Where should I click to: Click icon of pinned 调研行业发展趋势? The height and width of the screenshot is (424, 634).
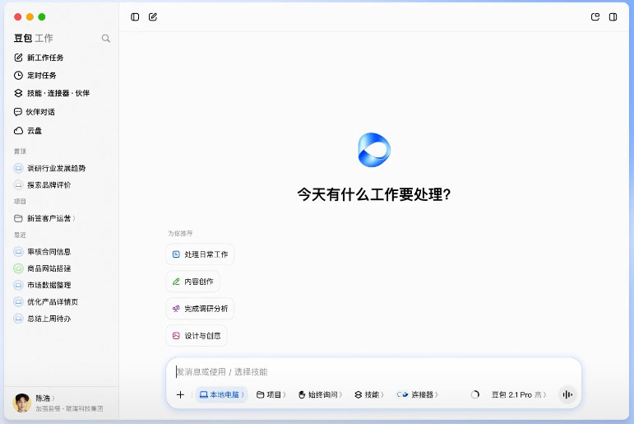click(x=18, y=168)
